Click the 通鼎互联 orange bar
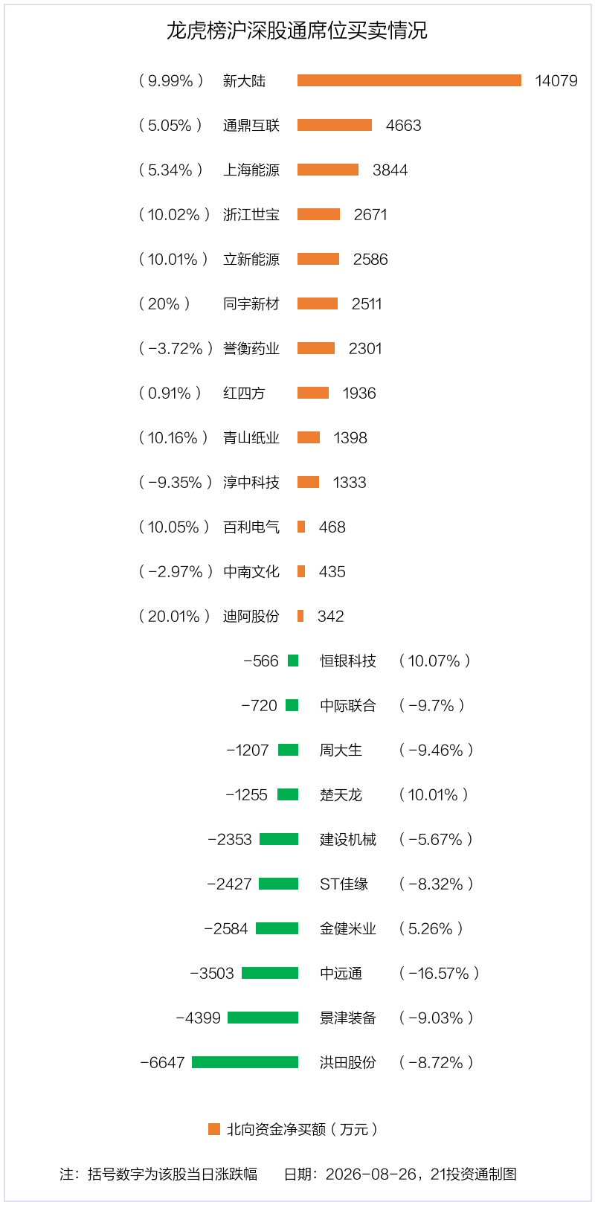Image resolution: width=595 pixels, height=1205 pixels. point(335,125)
